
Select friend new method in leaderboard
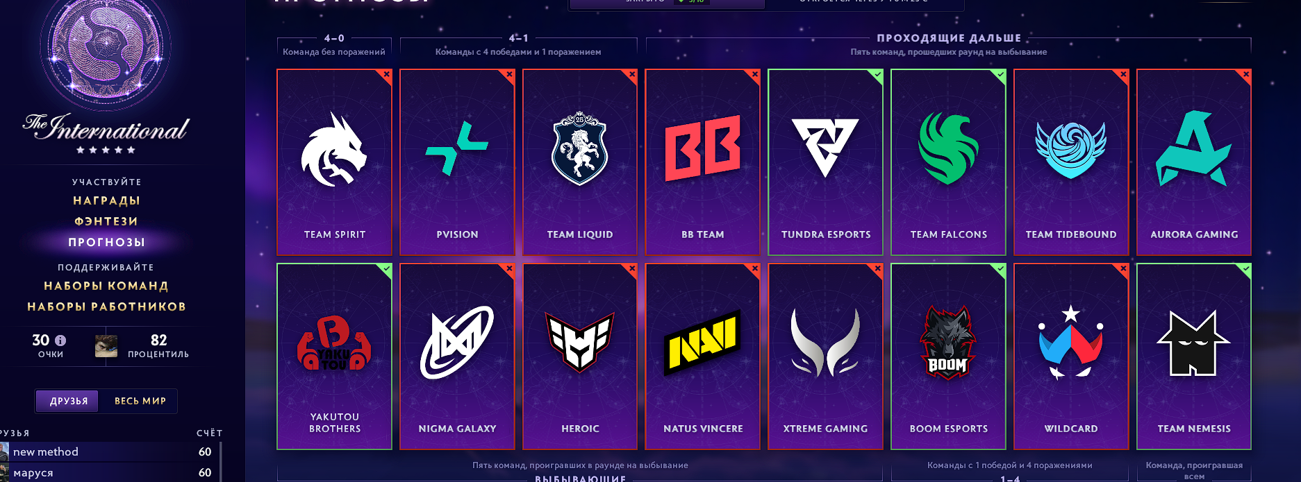coord(110,451)
